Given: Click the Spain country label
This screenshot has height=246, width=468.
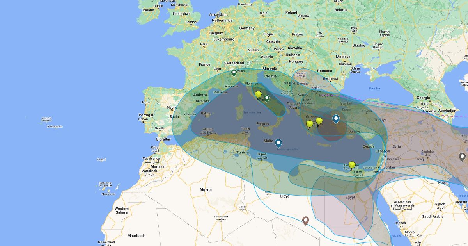Looking at the screenshot, I should [174, 116].
